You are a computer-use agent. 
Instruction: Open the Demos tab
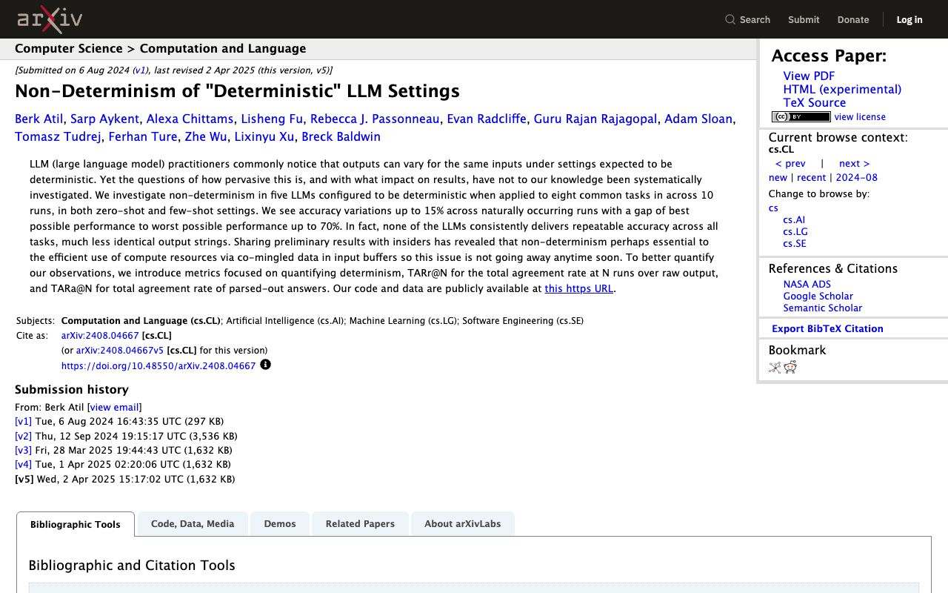pyautogui.click(x=280, y=524)
